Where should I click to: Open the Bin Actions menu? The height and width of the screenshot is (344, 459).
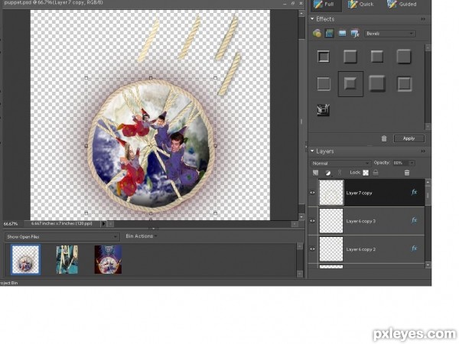click(x=141, y=236)
